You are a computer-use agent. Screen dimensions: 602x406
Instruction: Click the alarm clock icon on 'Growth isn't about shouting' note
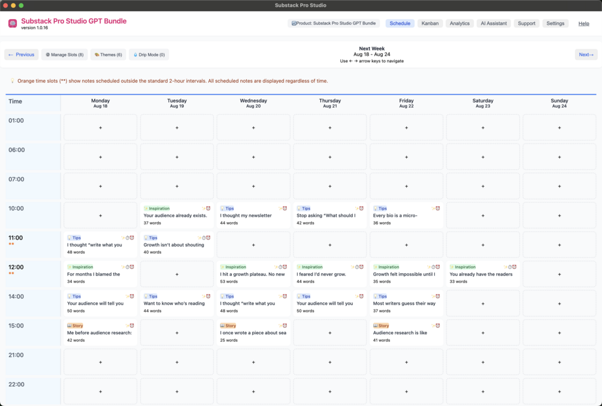208,238
